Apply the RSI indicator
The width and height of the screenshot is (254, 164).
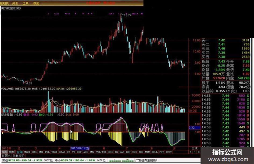[x=110, y=152]
